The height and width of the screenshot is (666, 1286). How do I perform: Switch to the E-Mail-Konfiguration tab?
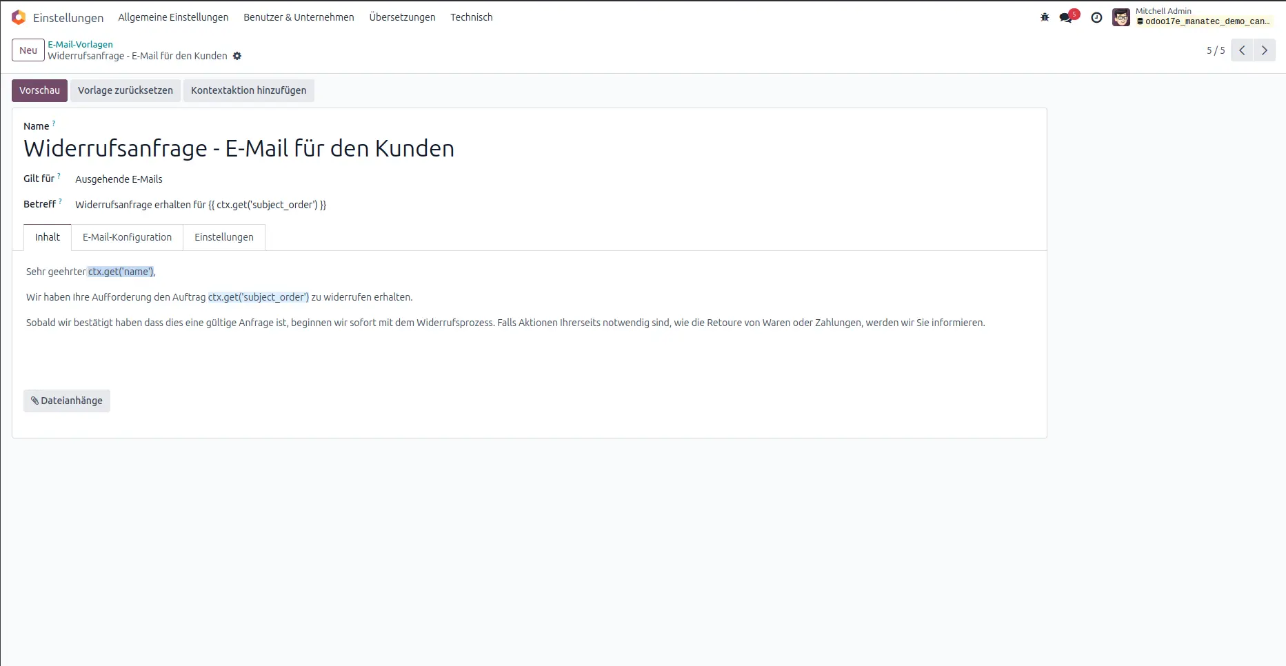[127, 237]
